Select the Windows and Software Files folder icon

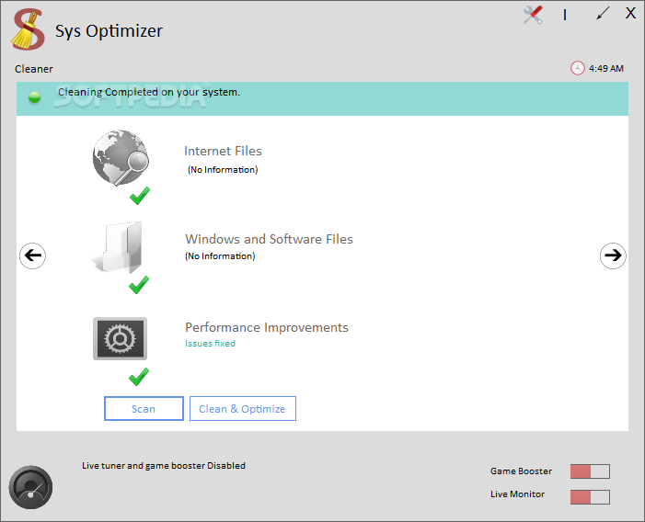click(117, 247)
